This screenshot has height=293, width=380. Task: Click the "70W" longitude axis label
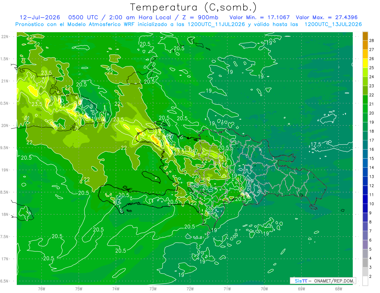[264, 289]
